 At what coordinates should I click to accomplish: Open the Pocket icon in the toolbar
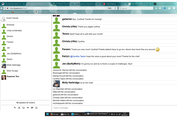(174, 8)
